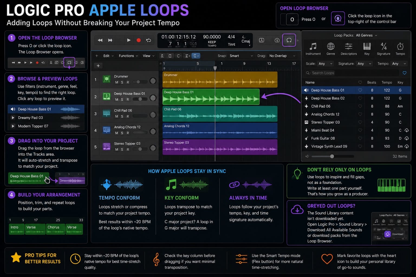Select the Stereo Topper 03 loop in the browser
The image size is (416, 277).
point(356,122)
